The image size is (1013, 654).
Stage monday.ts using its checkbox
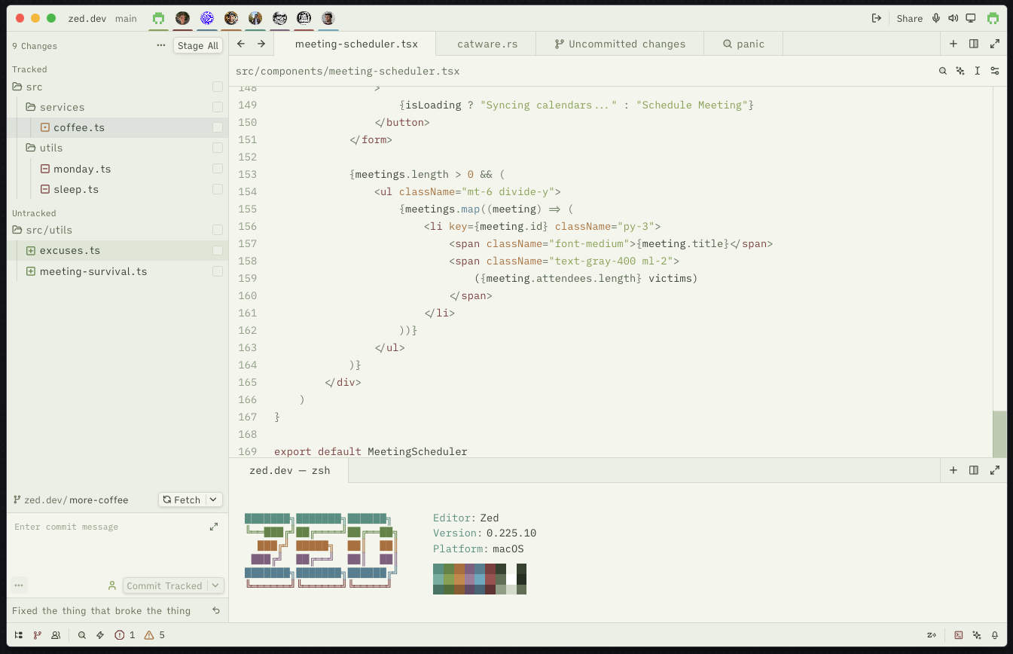(x=218, y=169)
